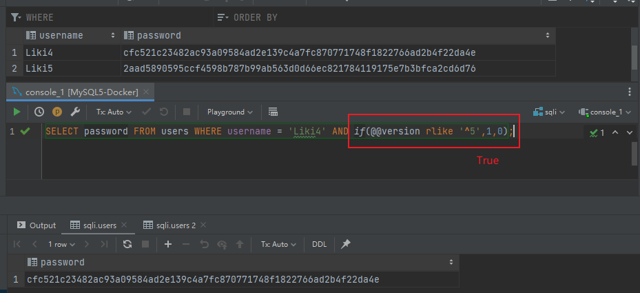Open console settings wrench icon
The width and height of the screenshot is (640, 293).
[76, 112]
